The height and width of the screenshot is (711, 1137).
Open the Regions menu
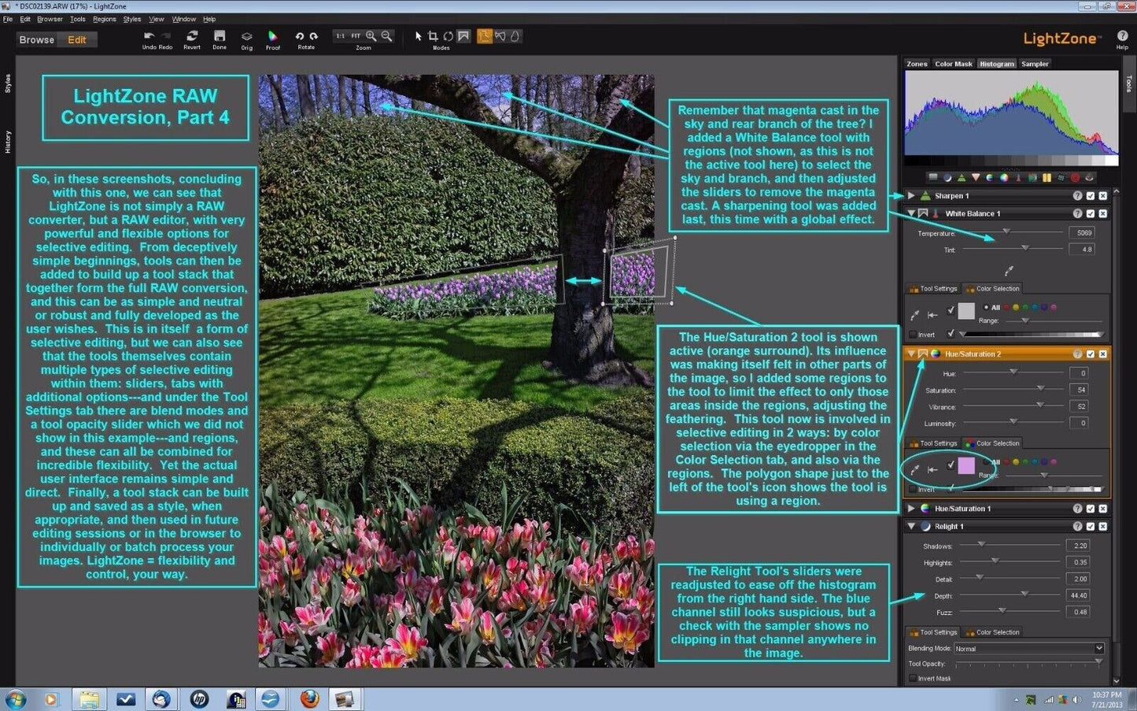click(104, 19)
